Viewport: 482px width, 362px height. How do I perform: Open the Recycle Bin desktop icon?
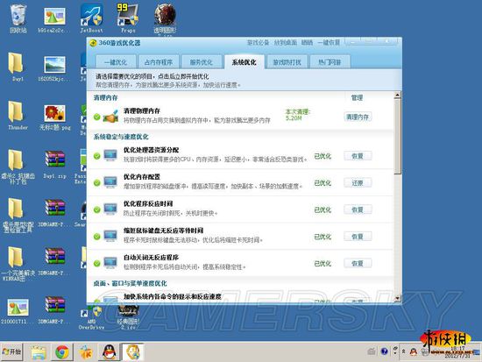click(18, 18)
